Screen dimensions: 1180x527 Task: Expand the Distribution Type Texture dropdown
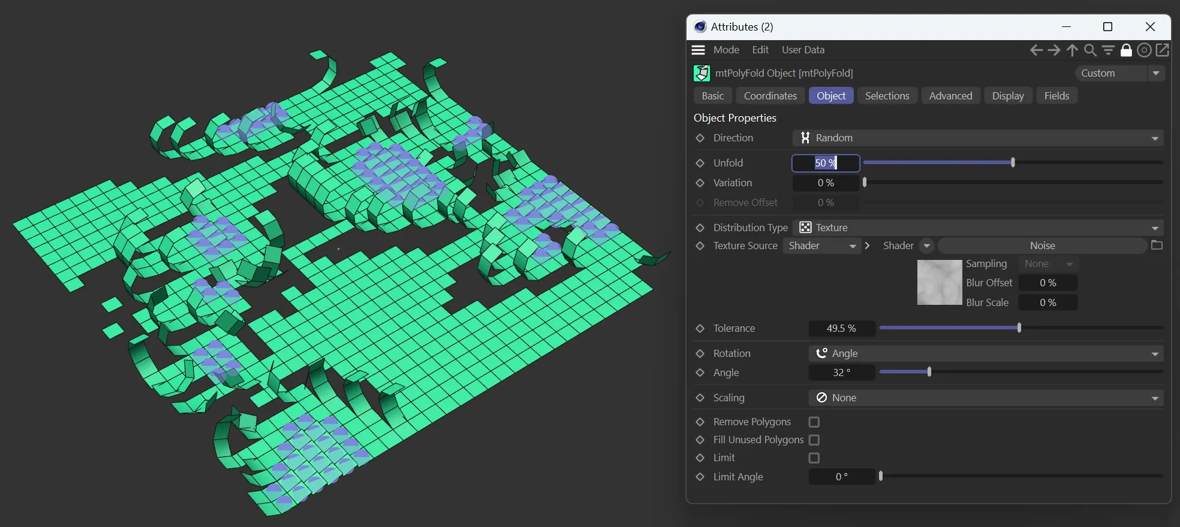pyautogui.click(x=977, y=228)
